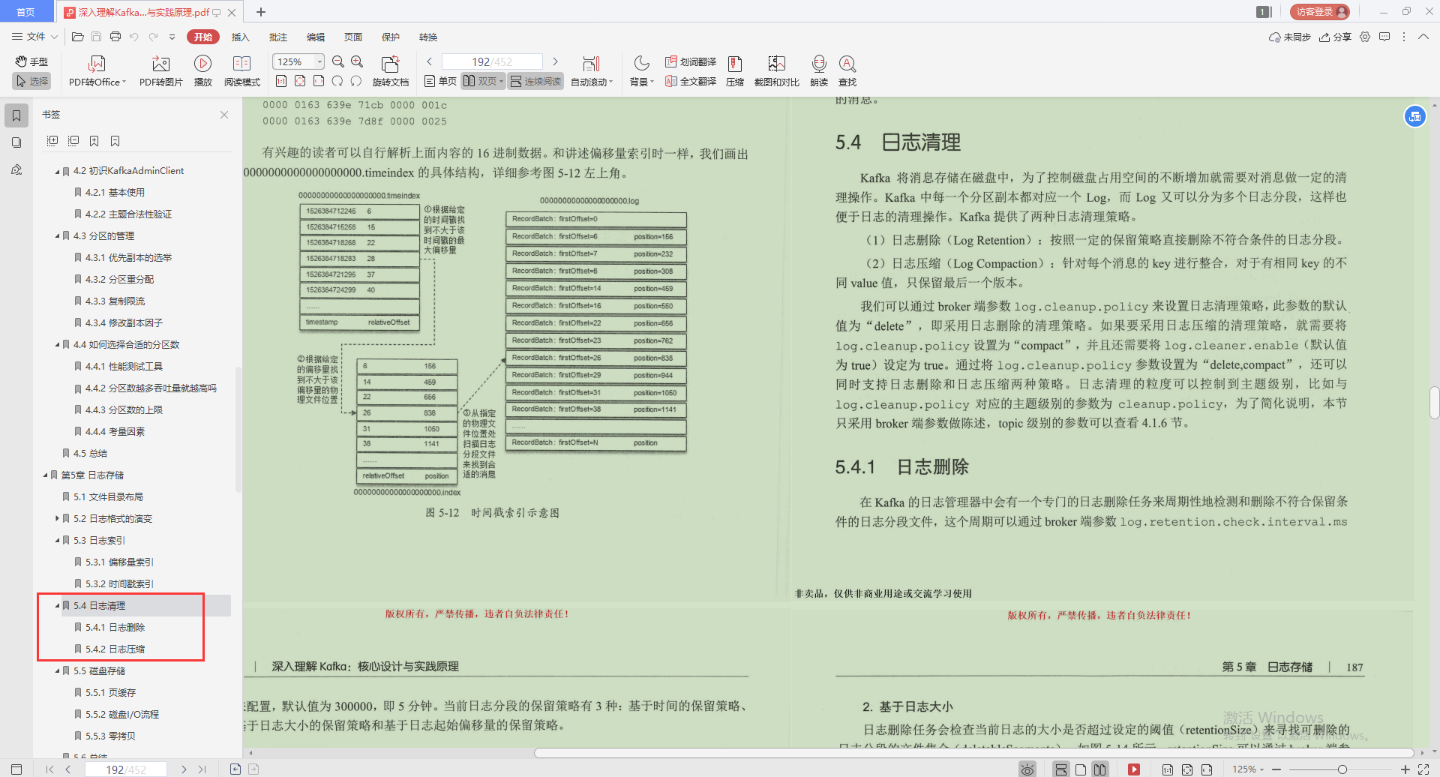Open the 批注 annotation tab
The image size is (1440, 777).
click(x=277, y=37)
